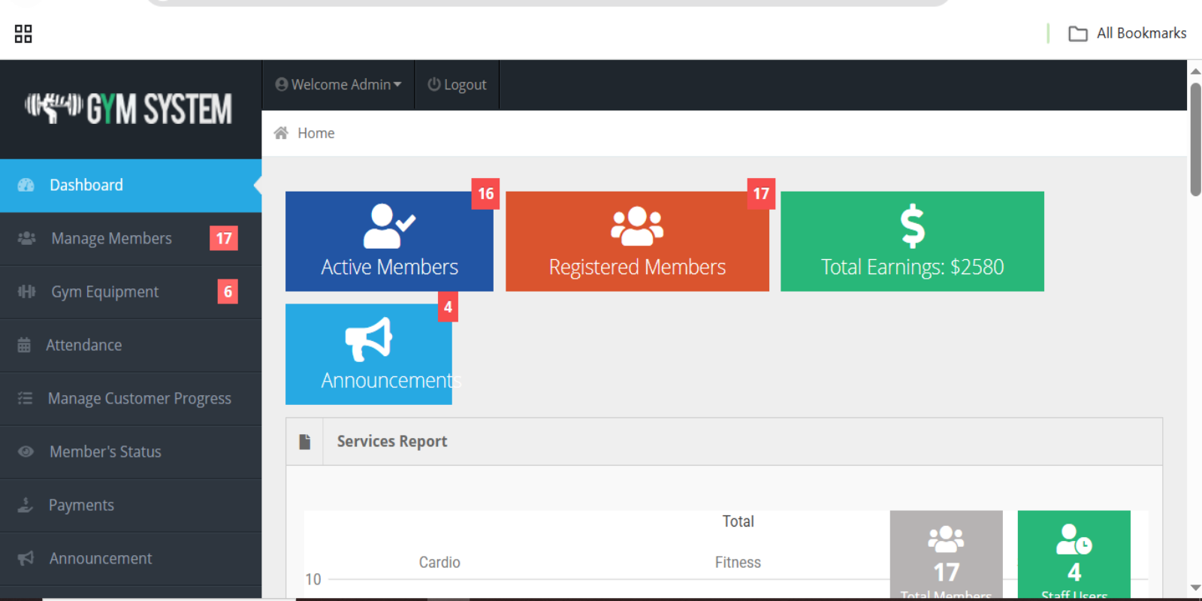
Task: Click the Total Members 17 stat box
Action: pos(947,555)
